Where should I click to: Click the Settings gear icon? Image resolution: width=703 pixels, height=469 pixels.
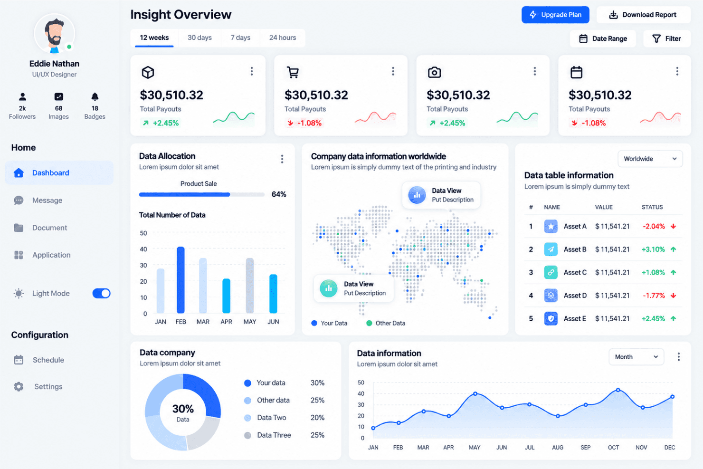(19, 386)
